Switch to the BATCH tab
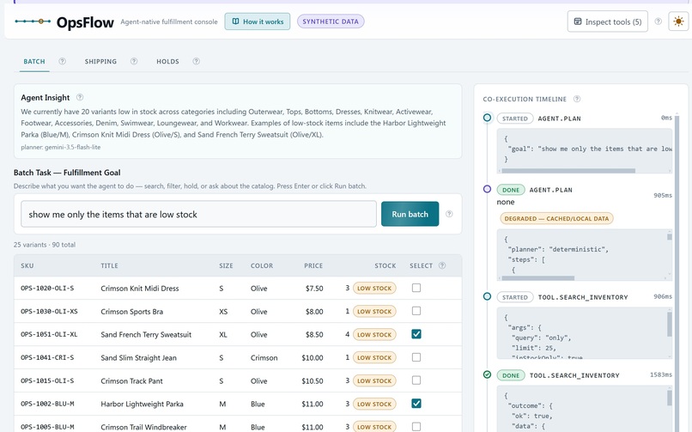 coord(34,61)
